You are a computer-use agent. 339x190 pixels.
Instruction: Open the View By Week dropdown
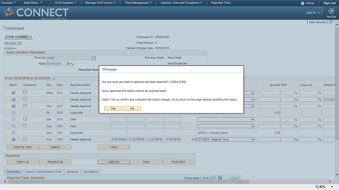[93, 58]
